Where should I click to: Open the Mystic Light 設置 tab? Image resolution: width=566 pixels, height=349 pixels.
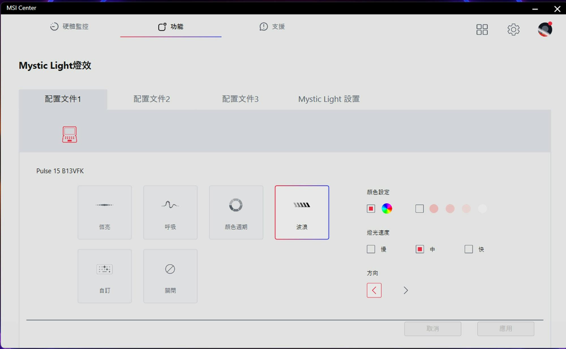tap(329, 99)
